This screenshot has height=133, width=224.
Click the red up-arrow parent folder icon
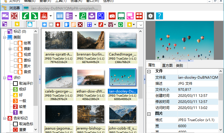pyautogui.click(x=58, y=25)
